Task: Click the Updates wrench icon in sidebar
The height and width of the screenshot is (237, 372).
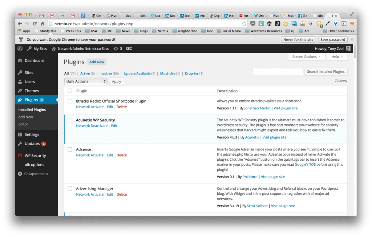Action: tap(20, 144)
